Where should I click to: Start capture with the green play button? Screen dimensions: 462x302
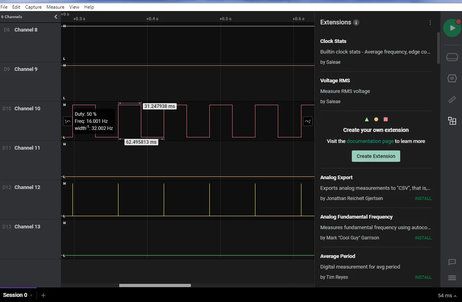[452, 28]
